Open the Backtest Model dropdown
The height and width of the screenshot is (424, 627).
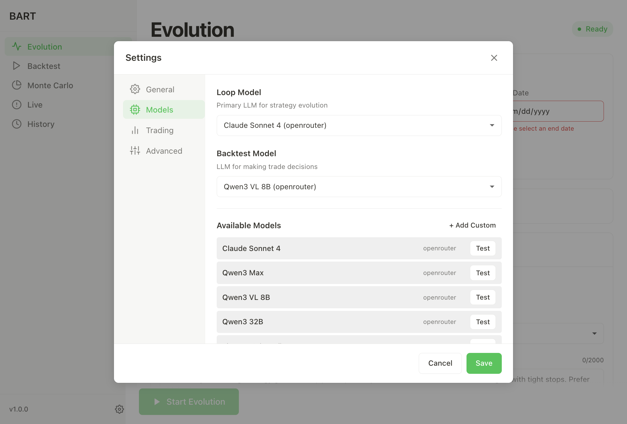coord(358,186)
